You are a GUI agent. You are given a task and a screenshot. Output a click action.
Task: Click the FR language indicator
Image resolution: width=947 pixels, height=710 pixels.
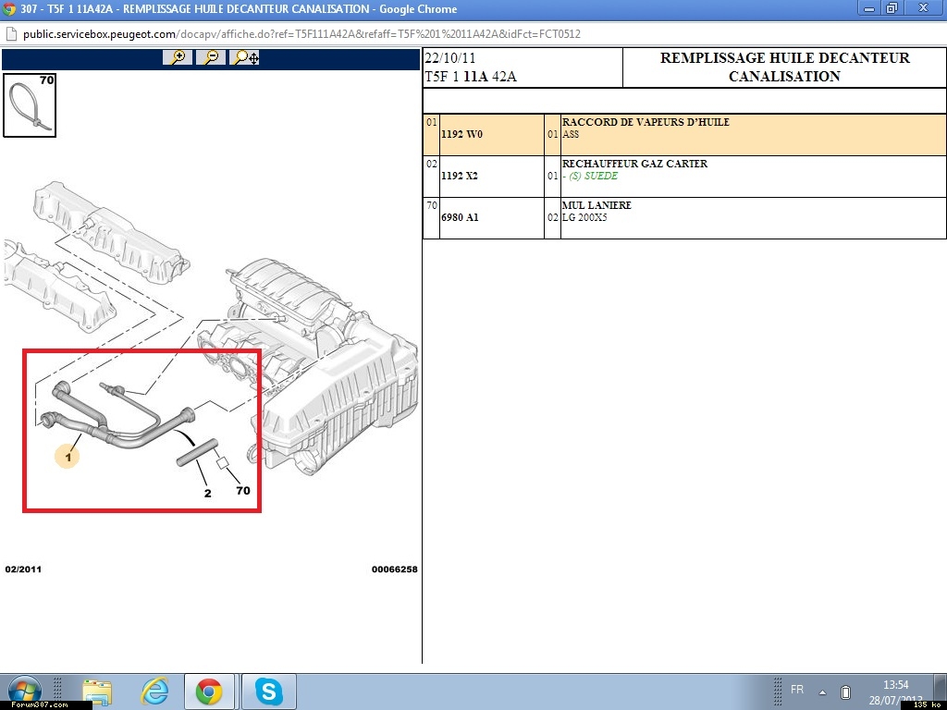pyautogui.click(x=797, y=690)
